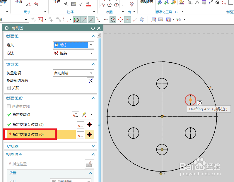
Task: Open the section view dialog gear settings
Action: [x=6, y=28]
